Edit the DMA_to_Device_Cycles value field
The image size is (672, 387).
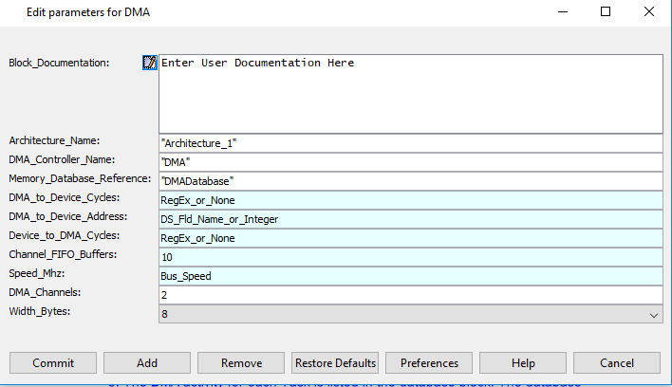(410, 200)
